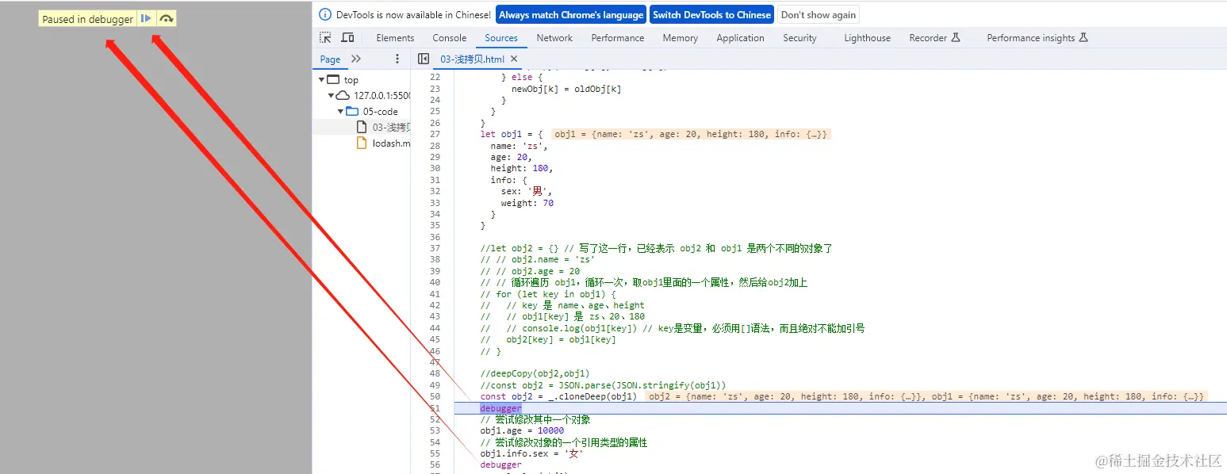Click the cloud icon beside 127.0.0.1:5500

(343, 95)
